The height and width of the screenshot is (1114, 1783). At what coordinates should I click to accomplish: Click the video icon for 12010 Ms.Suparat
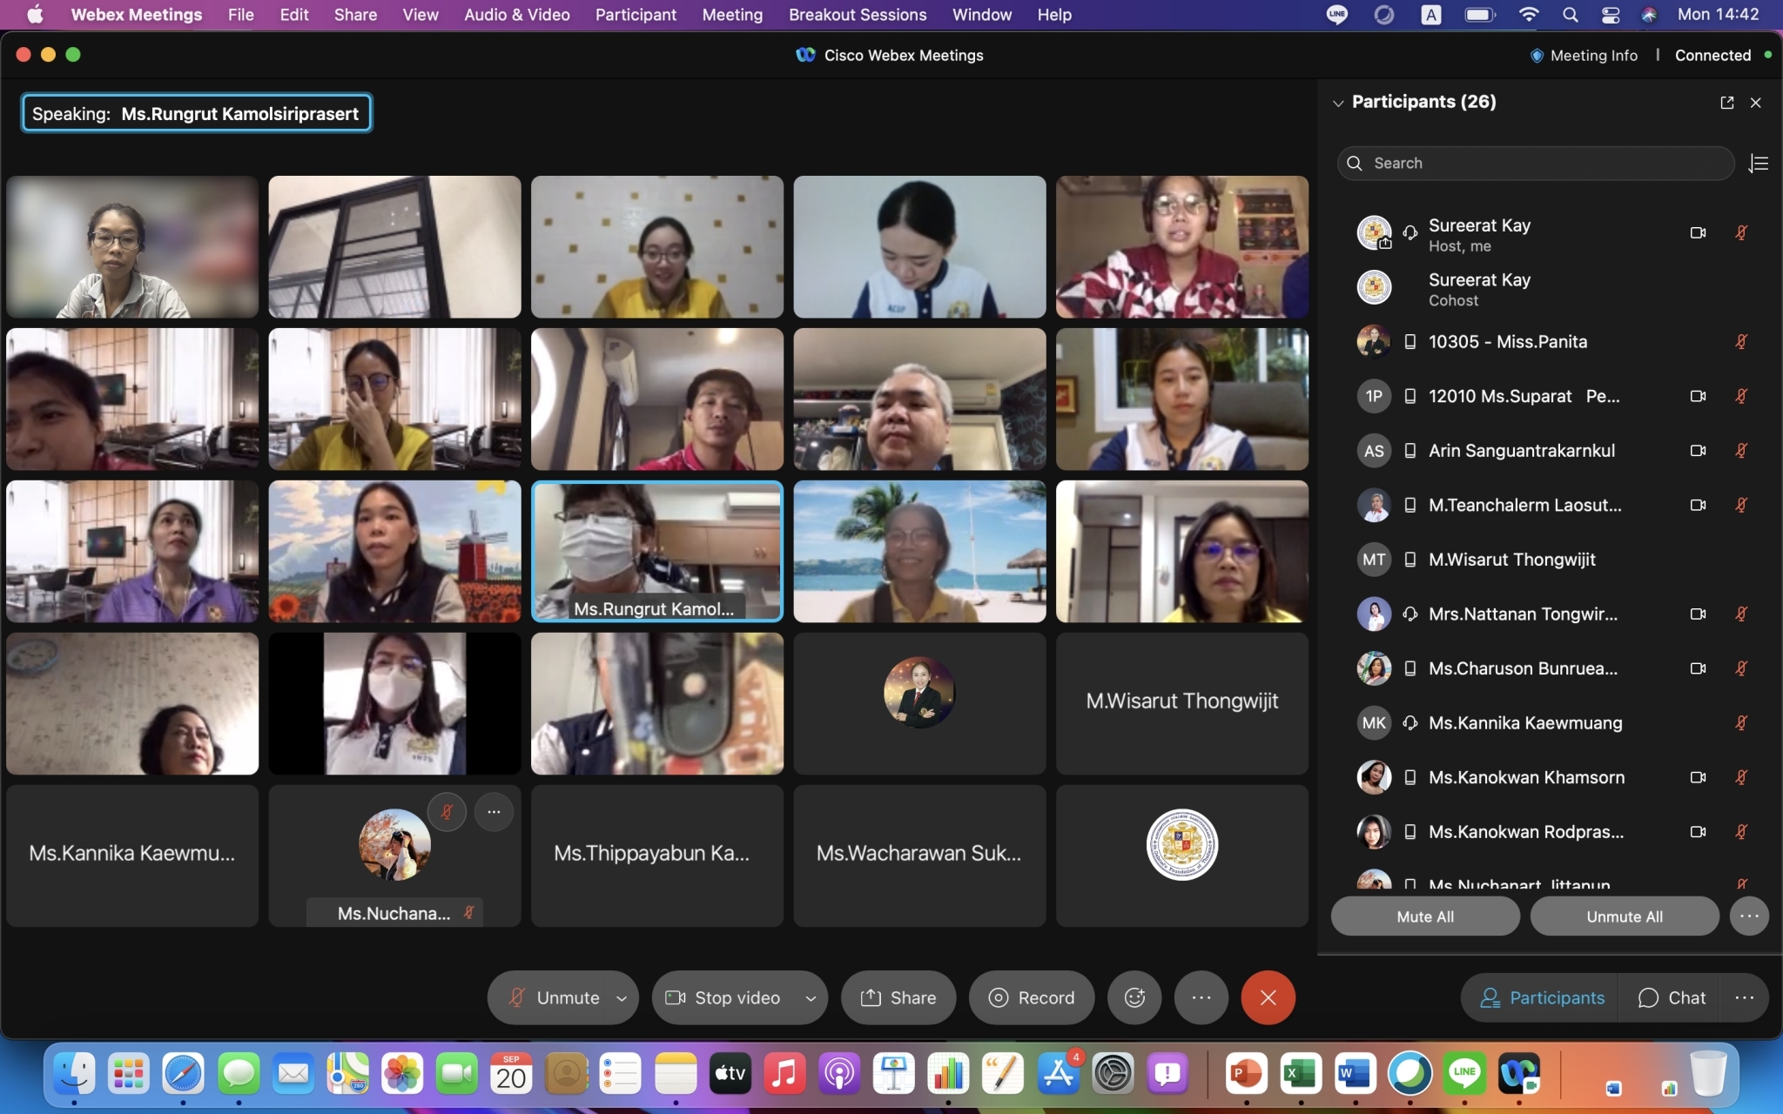point(1698,396)
